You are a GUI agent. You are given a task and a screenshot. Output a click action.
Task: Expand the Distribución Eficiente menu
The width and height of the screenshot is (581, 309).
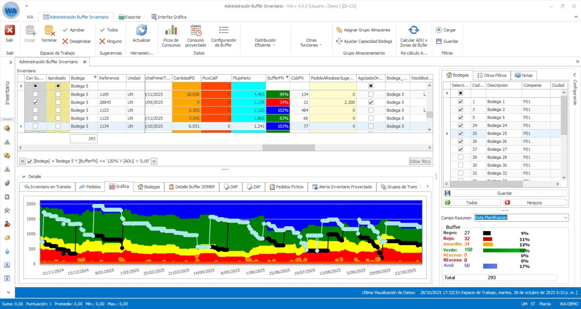click(x=265, y=42)
